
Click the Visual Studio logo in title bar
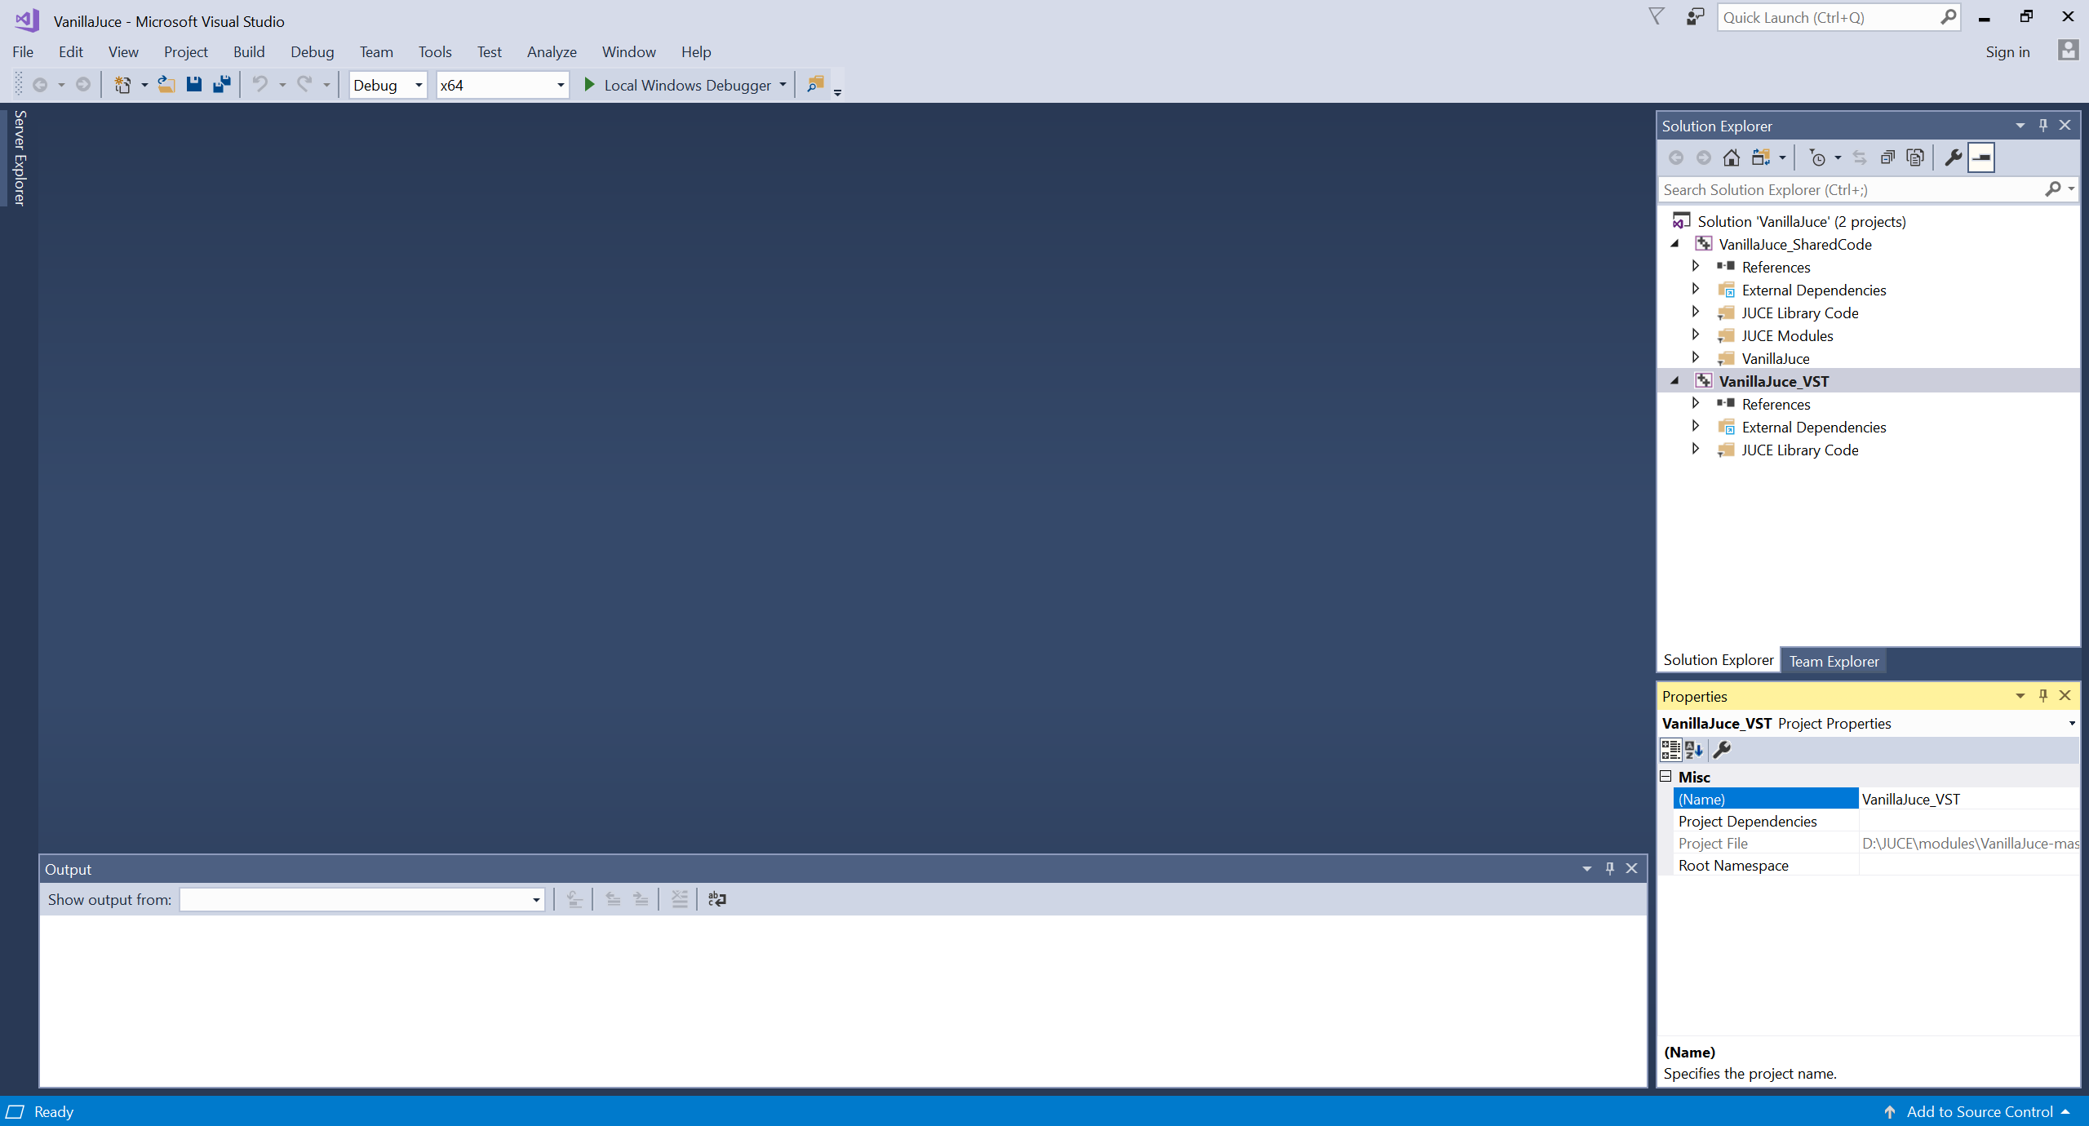pyautogui.click(x=27, y=20)
